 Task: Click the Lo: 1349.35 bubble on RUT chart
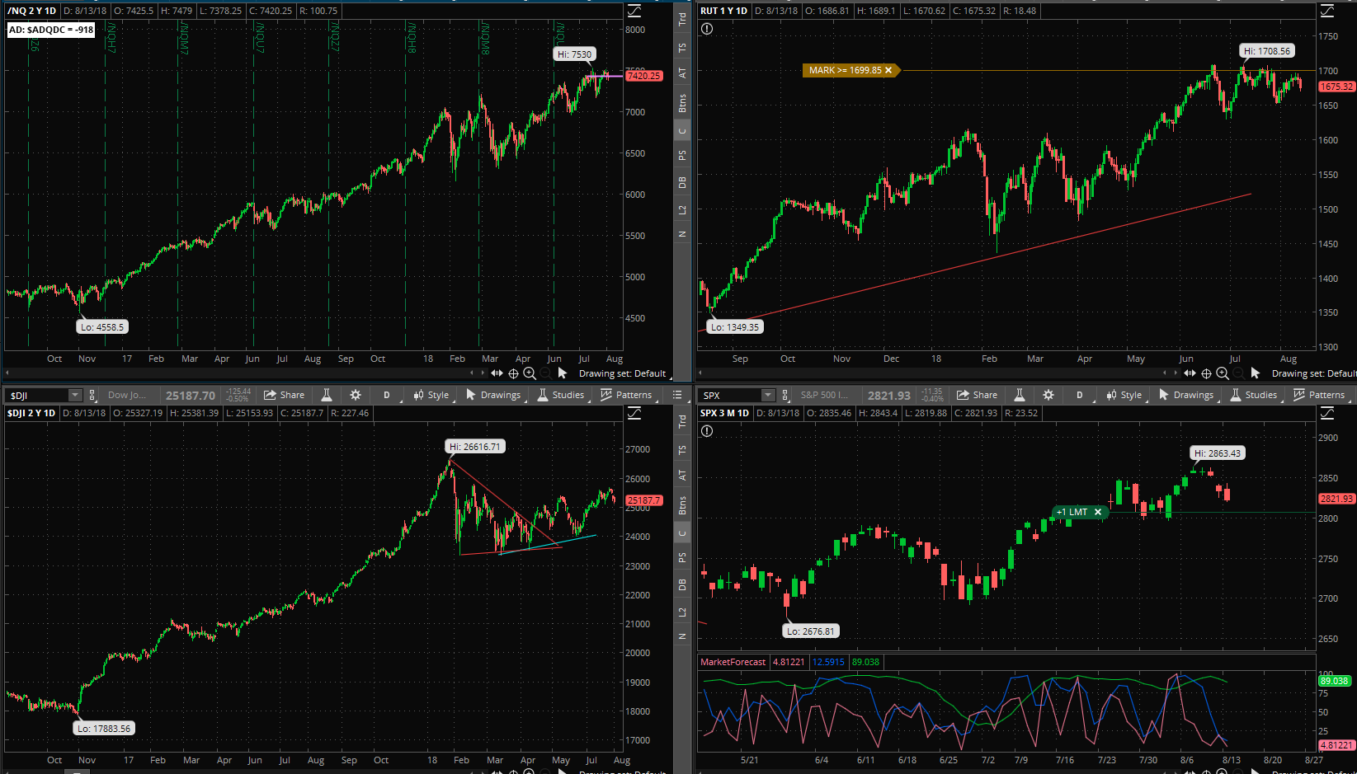point(735,327)
